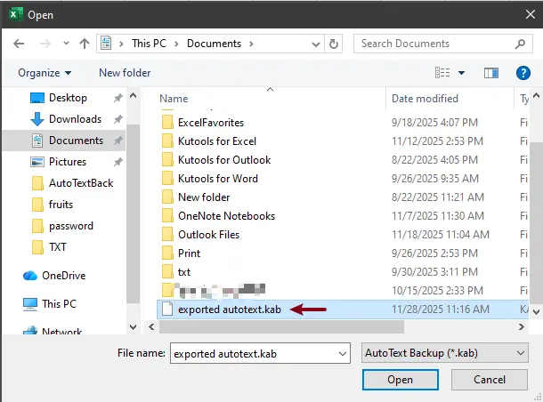This screenshot has height=402, width=543.
Task: Select the exported autotext.kab file
Action: 229,309
